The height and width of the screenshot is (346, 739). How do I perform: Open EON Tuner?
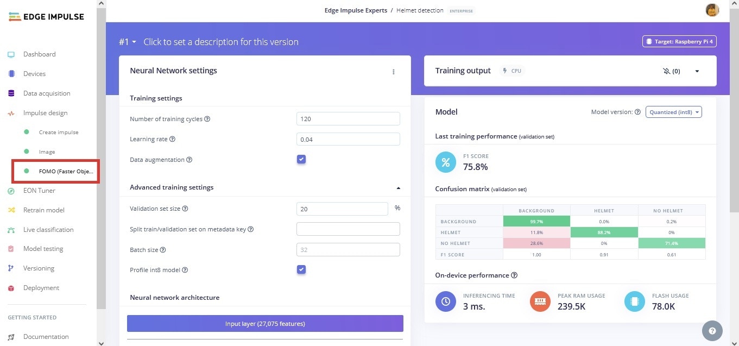pyautogui.click(x=39, y=191)
